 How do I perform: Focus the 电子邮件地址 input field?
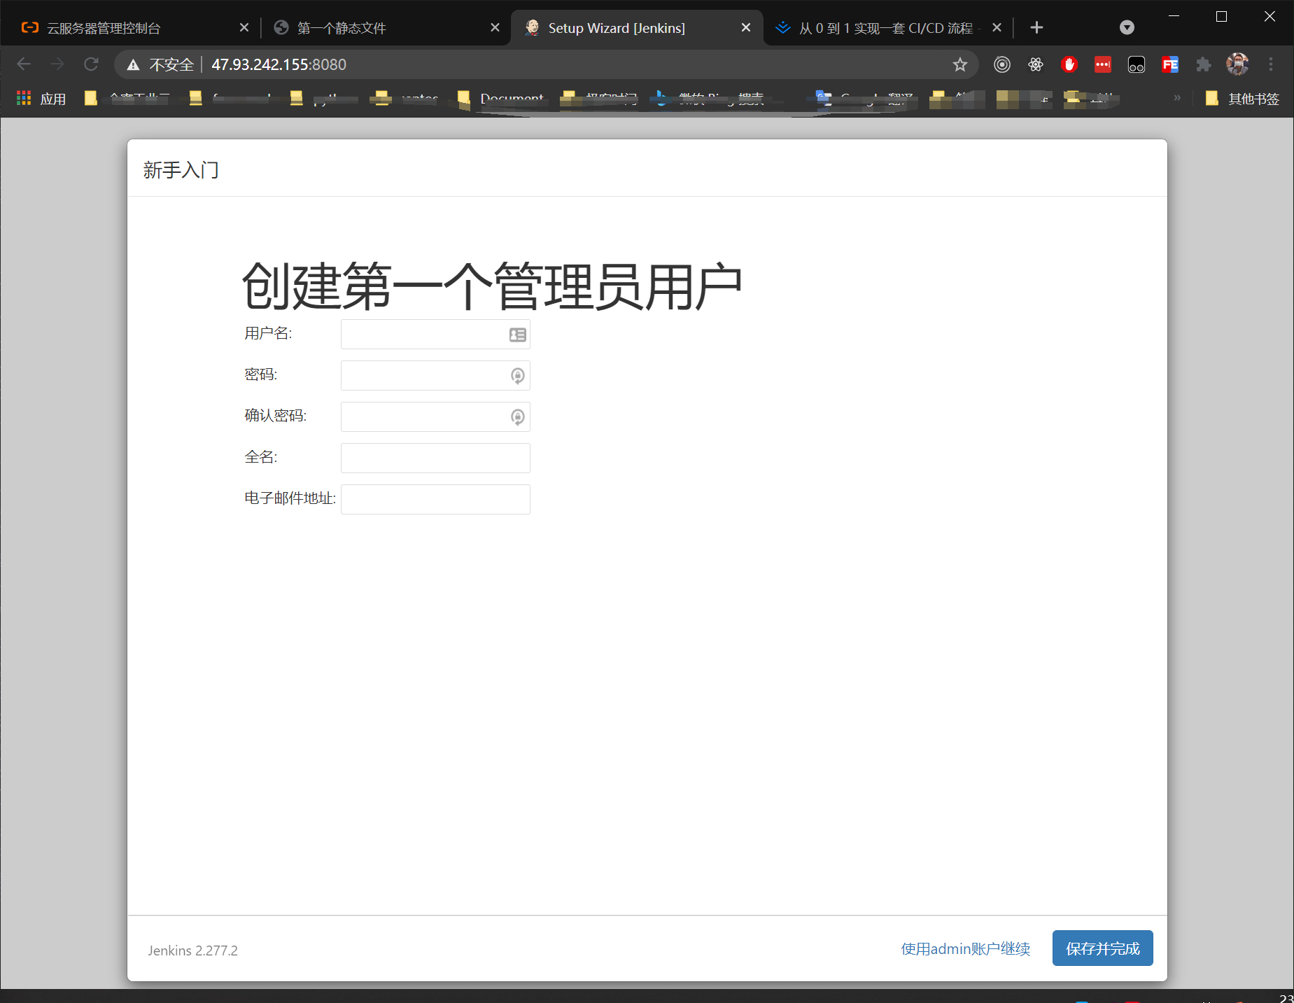(435, 500)
